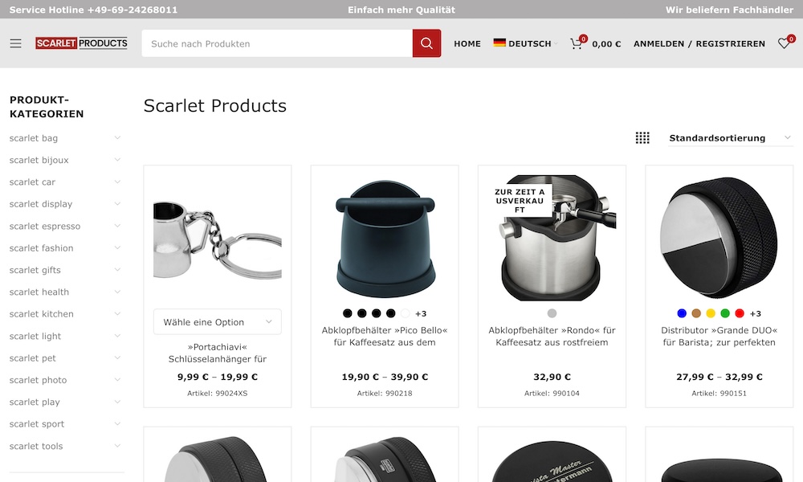Image resolution: width=803 pixels, height=482 pixels.
Task: Focus the Suche nach Produkten search field
Action: point(277,43)
